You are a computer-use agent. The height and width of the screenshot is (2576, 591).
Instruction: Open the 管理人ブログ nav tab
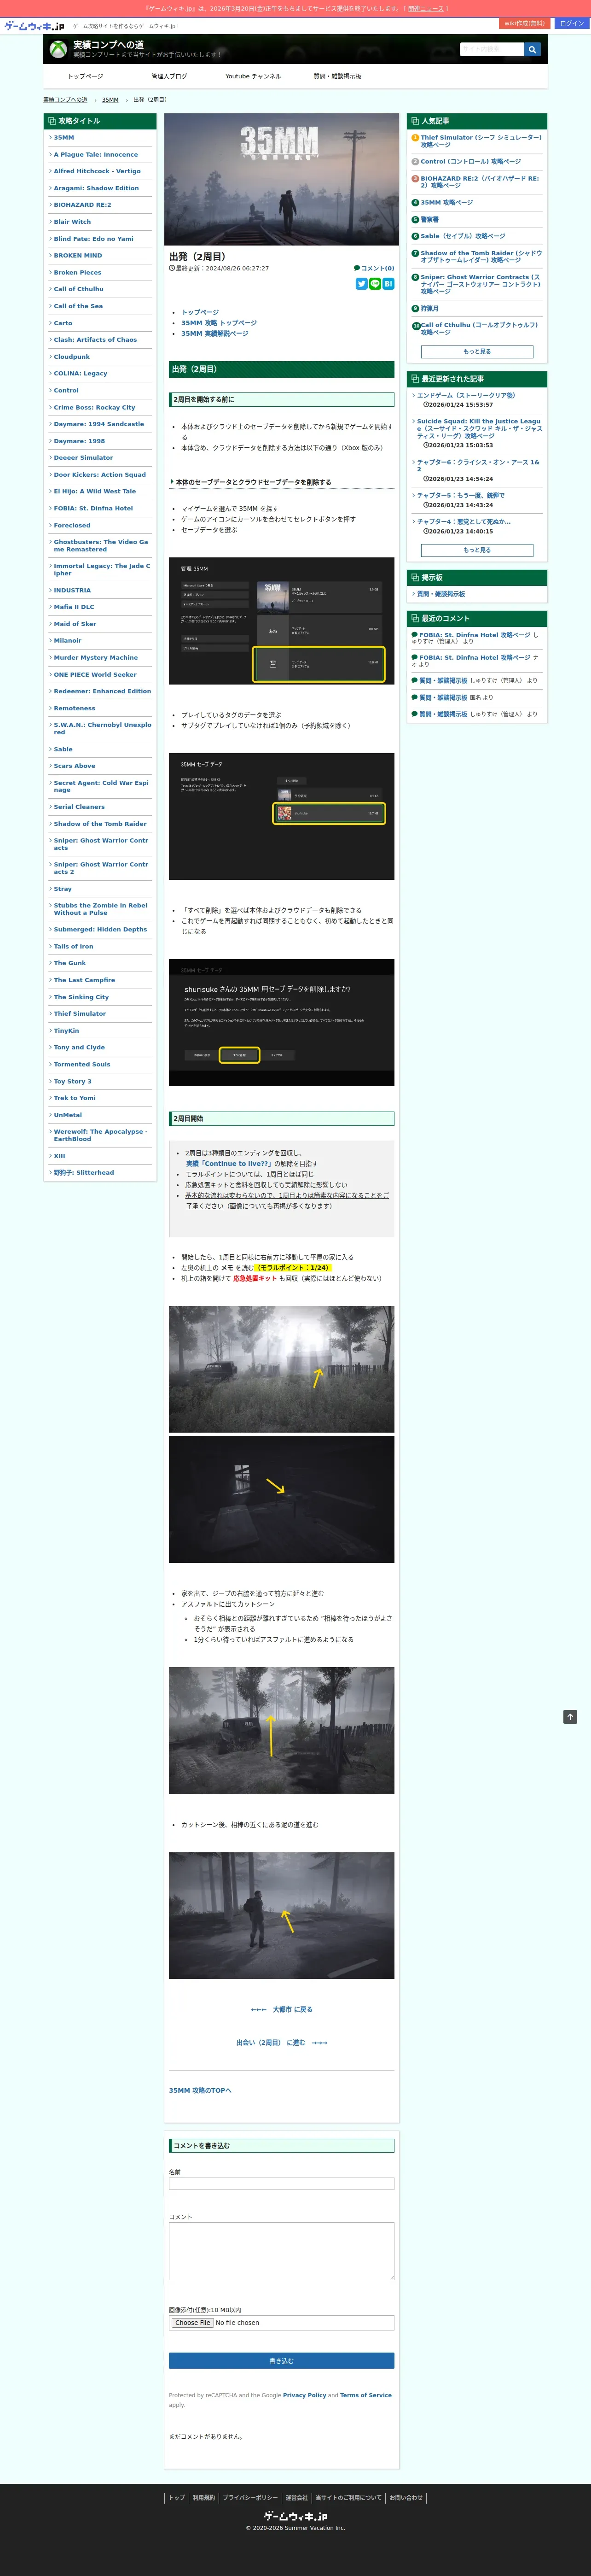coord(169,76)
